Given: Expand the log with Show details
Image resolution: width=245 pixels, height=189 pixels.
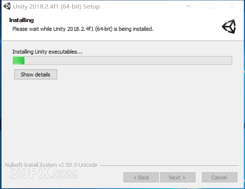Looking at the screenshot, I should [36, 74].
